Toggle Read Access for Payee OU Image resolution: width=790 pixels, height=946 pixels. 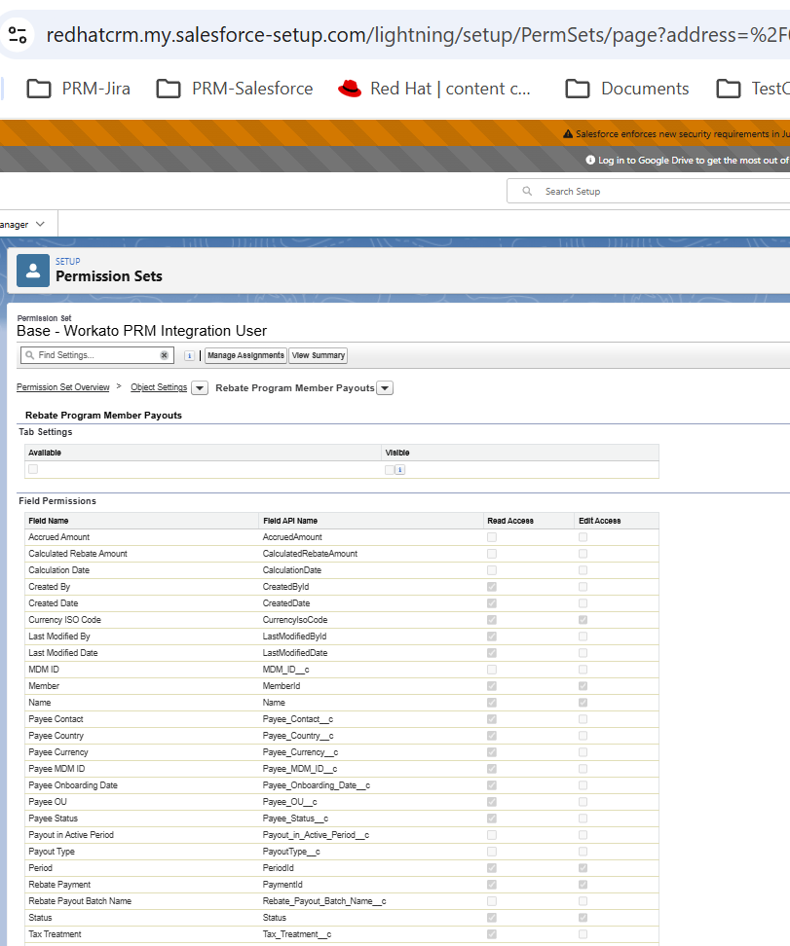pos(492,802)
